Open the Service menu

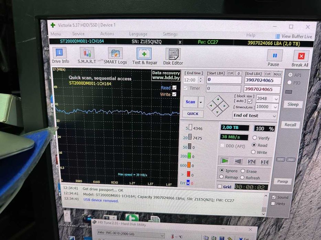point(78,34)
